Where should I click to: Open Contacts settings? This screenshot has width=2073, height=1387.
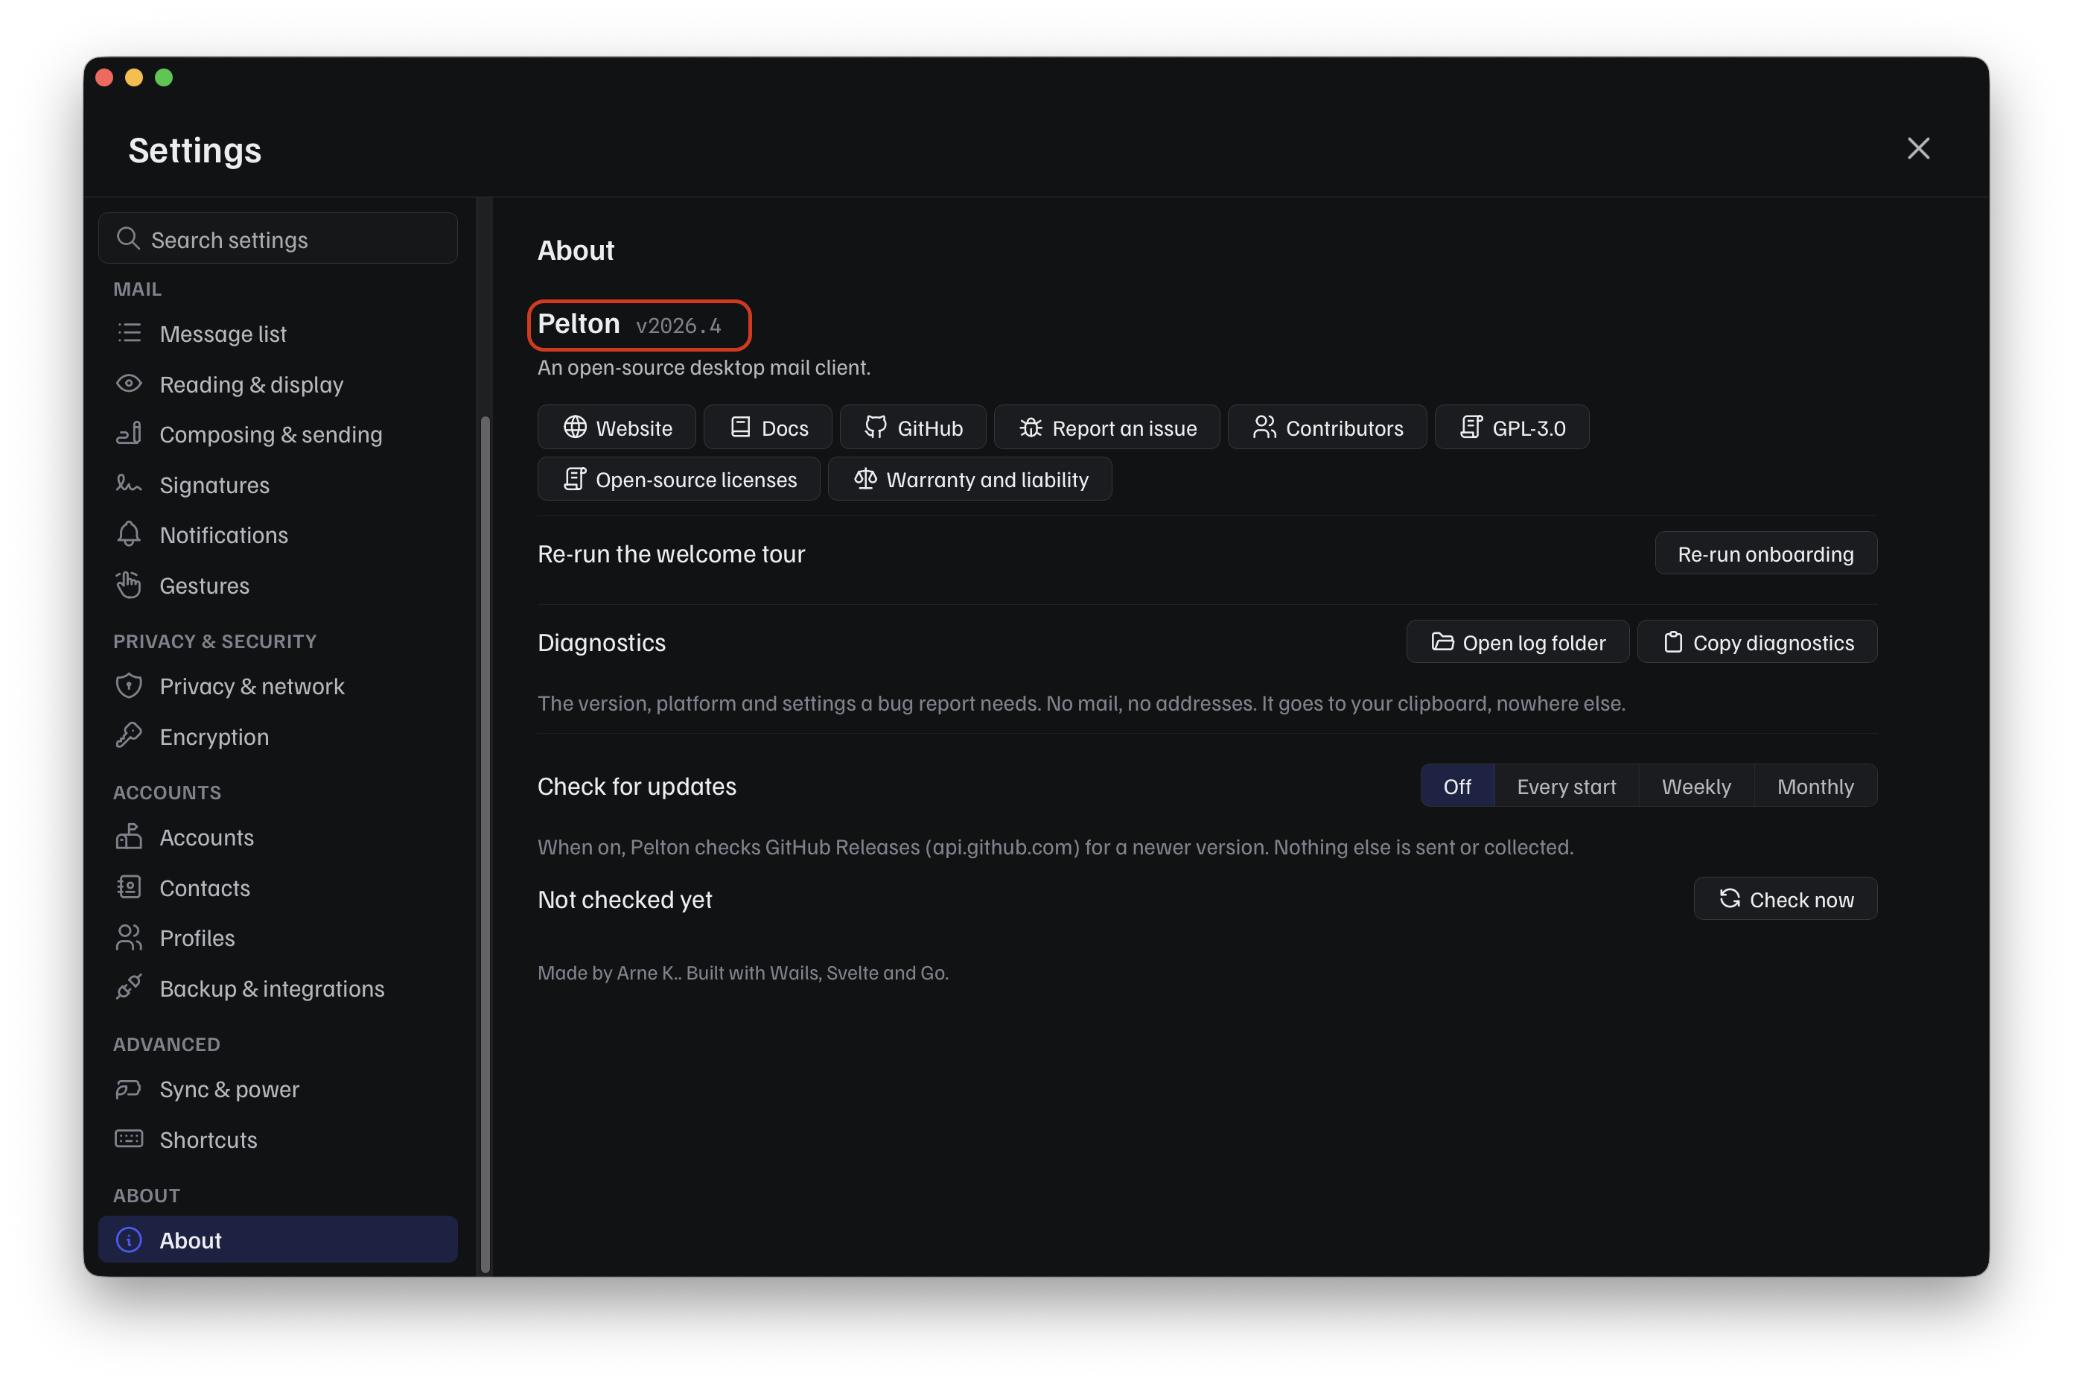click(x=278, y=887)
